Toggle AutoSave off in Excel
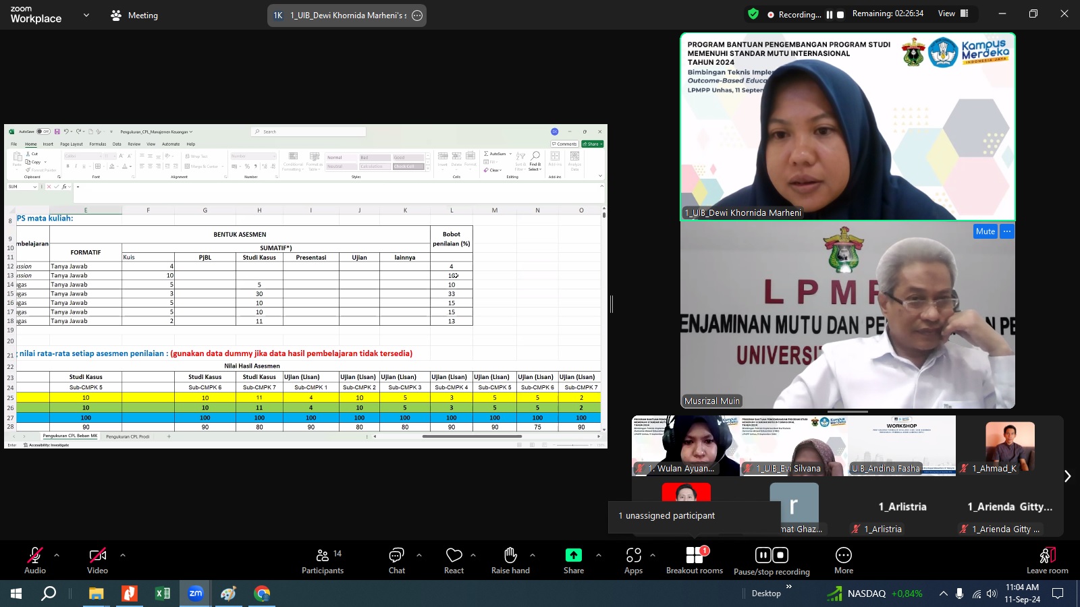Viewport: 1080px width, 607px height. pos(42,132)
